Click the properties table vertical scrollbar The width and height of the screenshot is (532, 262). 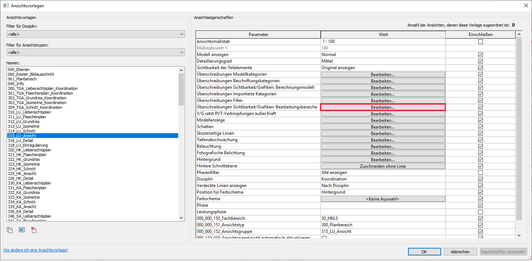point(519,127)
